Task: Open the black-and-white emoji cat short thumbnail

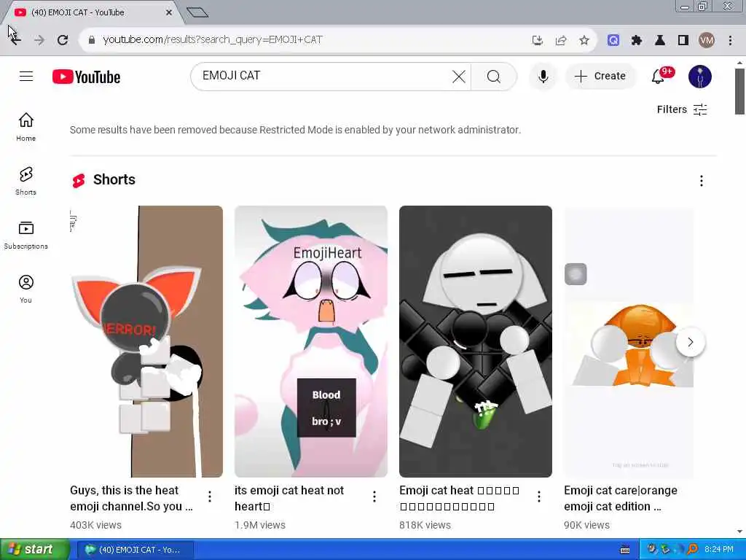Action: point(476,341)
